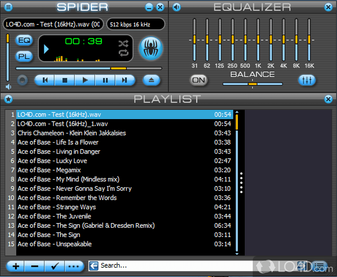337x277 pixels.
Task: Select Ace of Base - Remember the Words
Action: [125, 198]
